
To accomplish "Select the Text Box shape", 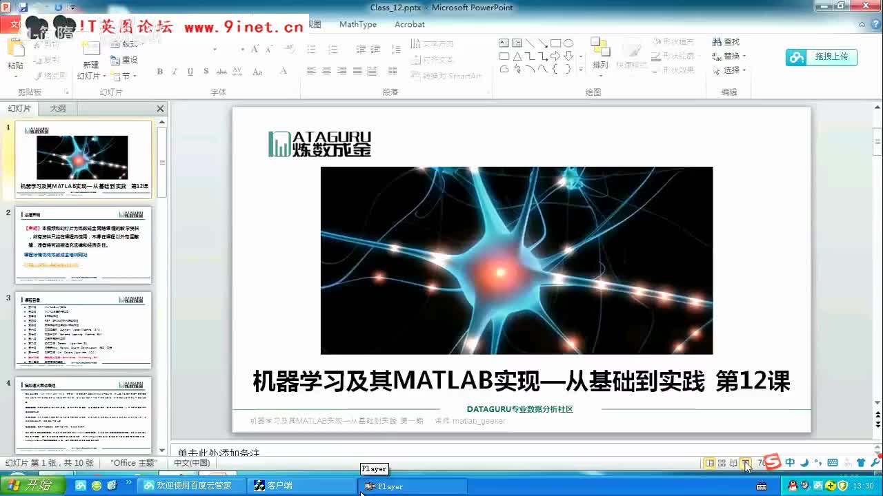I will [x=504, y=43].
